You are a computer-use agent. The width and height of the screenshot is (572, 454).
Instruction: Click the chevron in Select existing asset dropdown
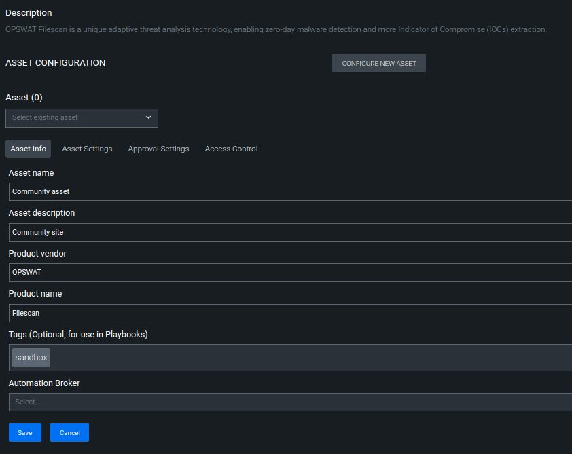(149, 117)
